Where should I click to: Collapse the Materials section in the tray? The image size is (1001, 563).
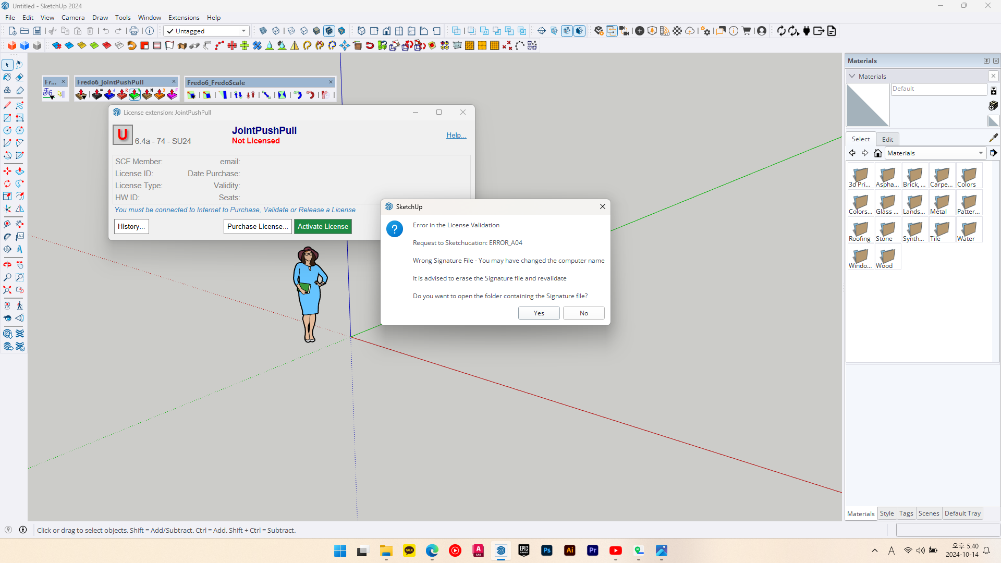(853, 76)
